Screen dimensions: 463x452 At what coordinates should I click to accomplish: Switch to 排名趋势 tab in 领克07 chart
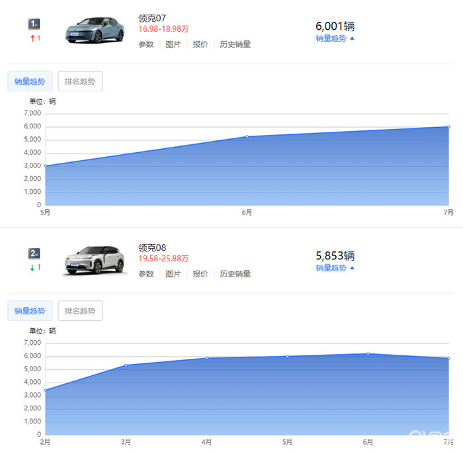(80, 81)
